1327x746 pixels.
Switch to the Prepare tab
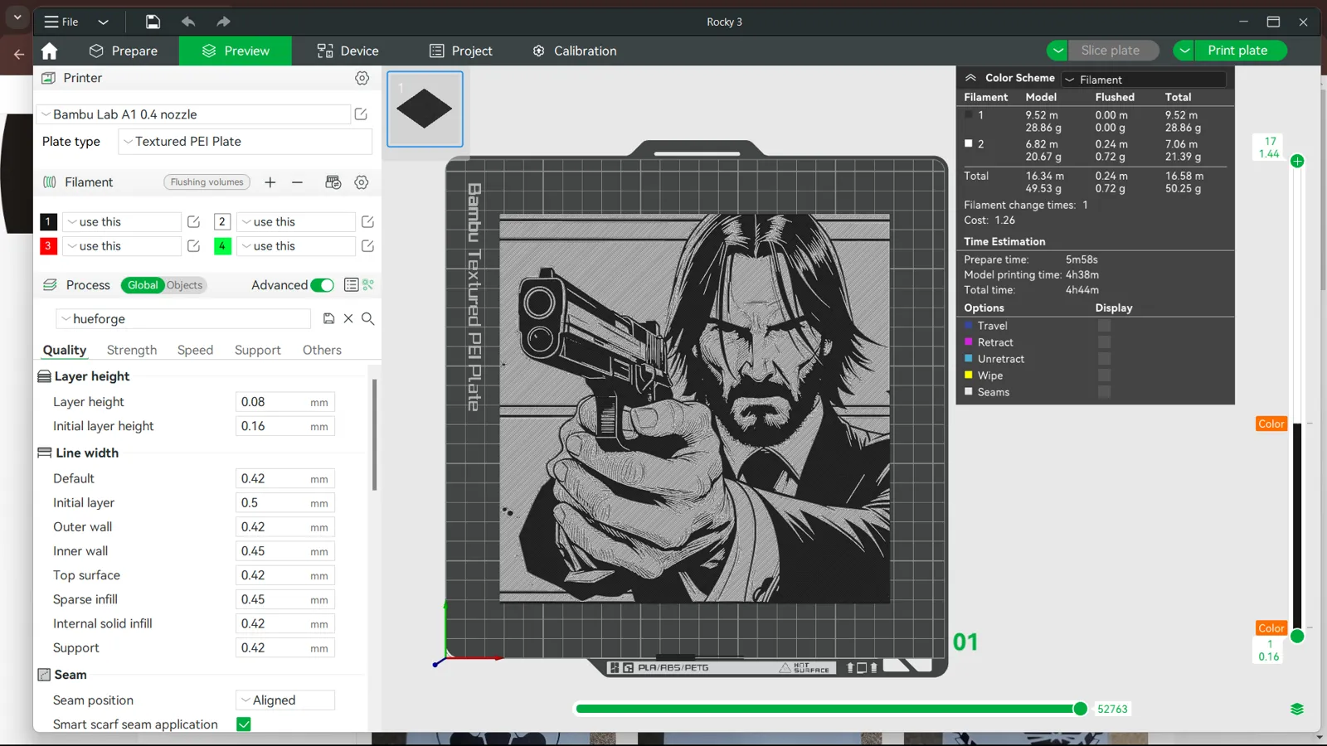pos(123,51)
